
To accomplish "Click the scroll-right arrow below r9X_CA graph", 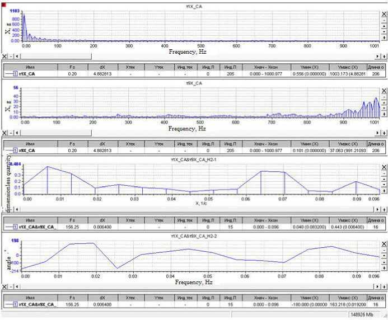I will click(x=377, y=133).
